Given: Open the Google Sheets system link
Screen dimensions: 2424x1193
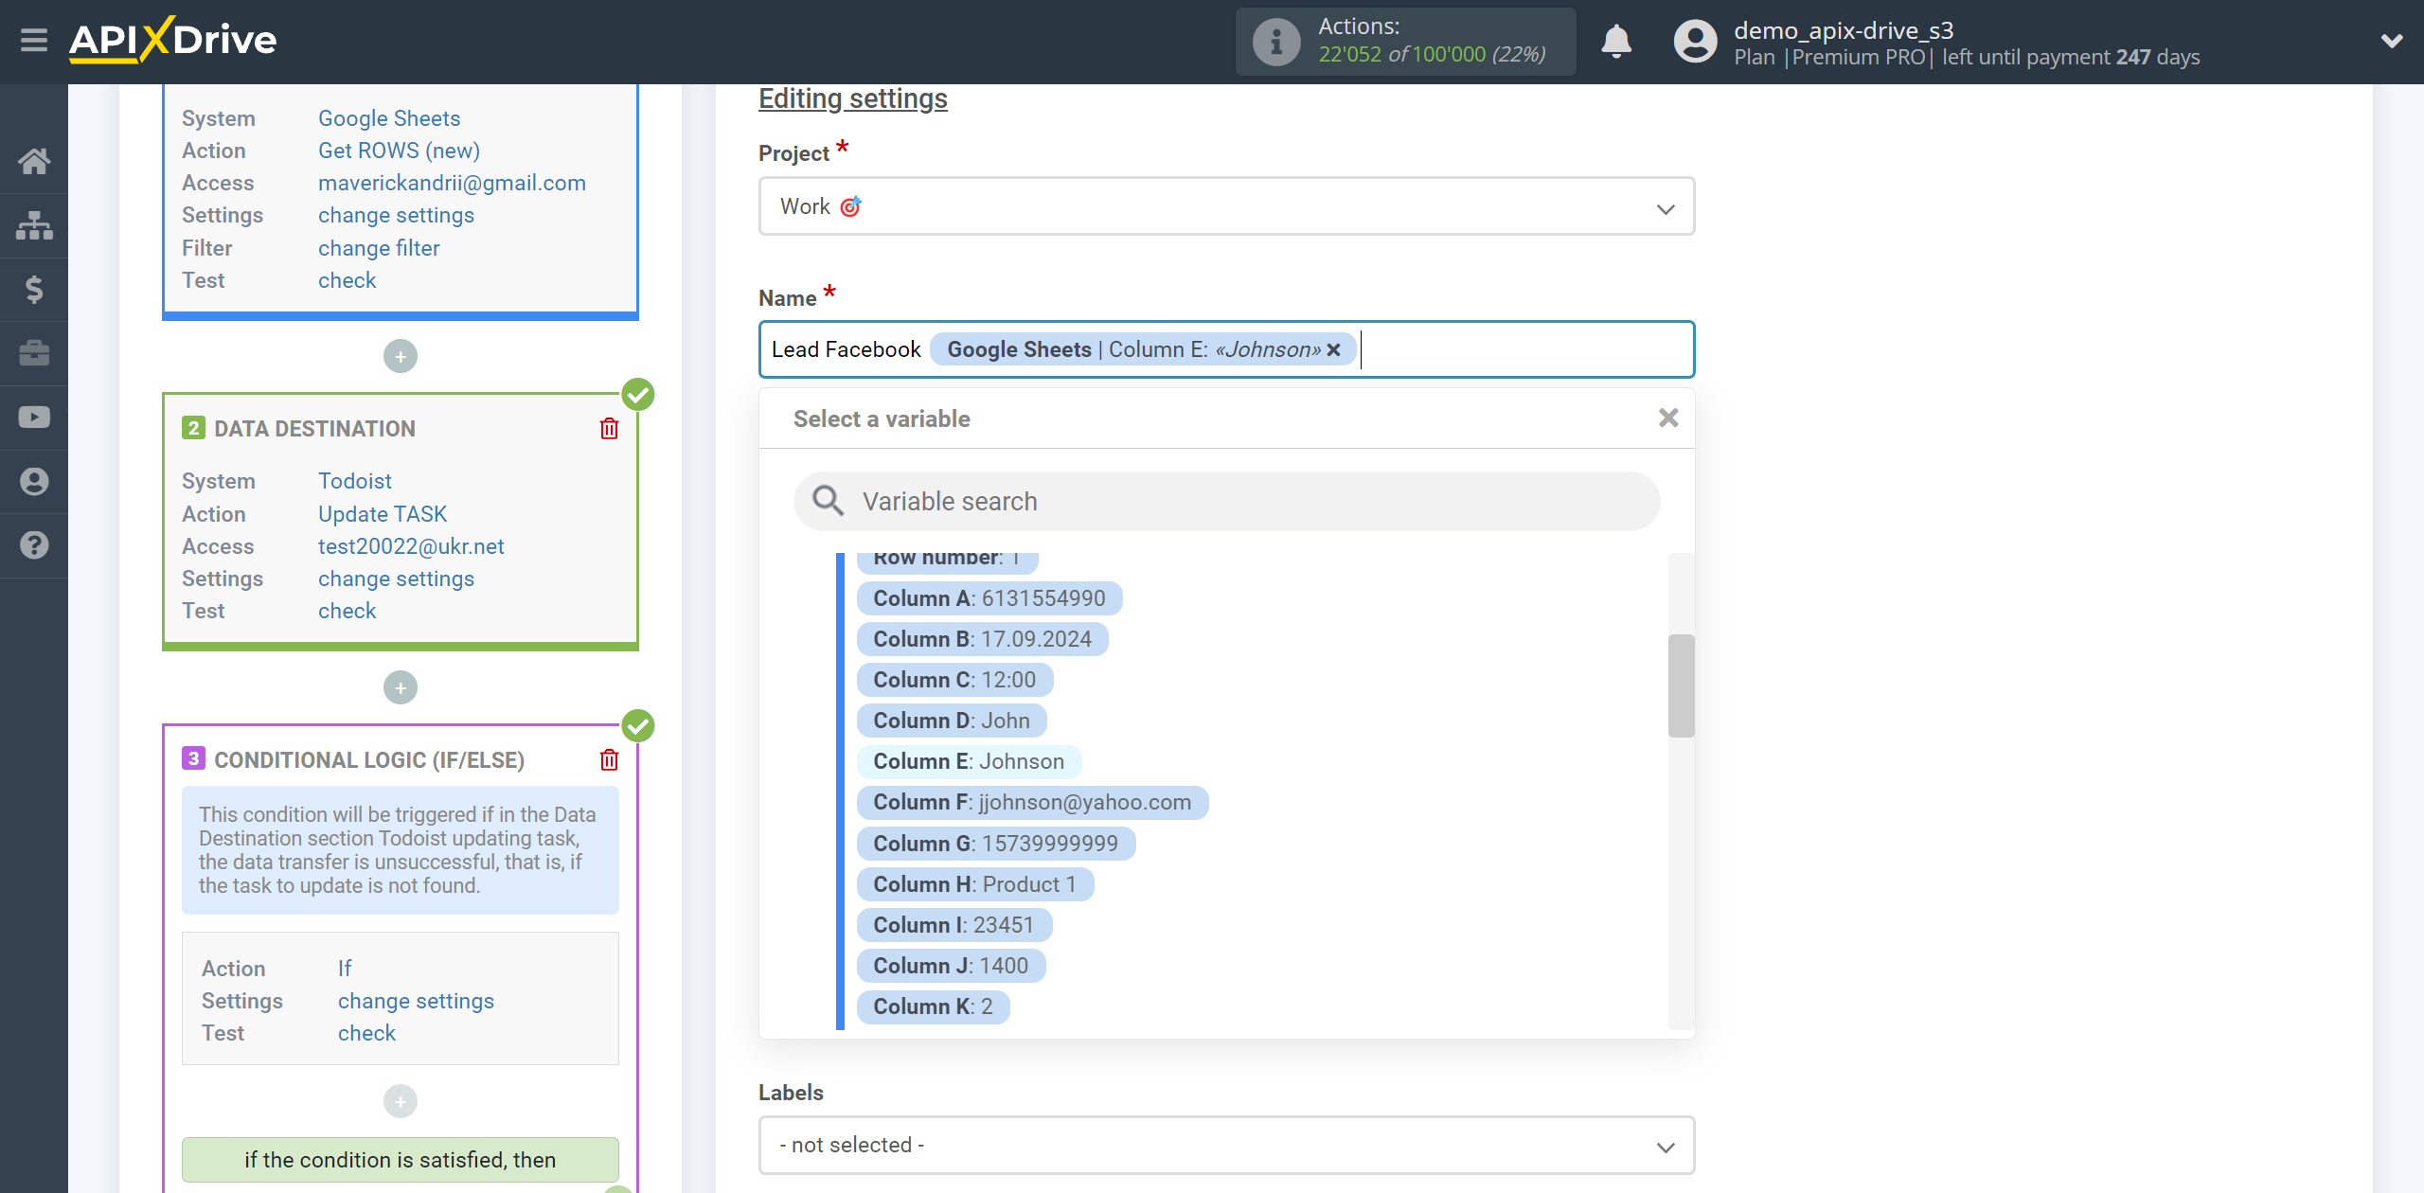Looking at the screenshot, I should 389,118.
